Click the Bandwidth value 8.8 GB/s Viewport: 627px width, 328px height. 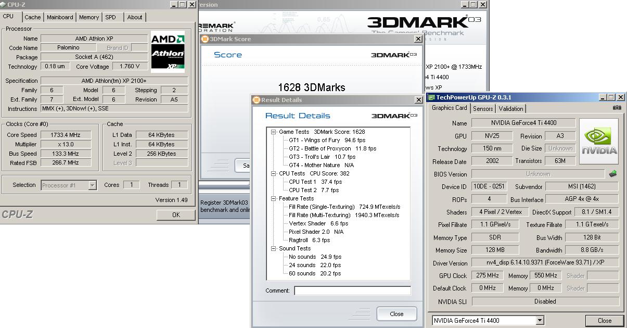click(591, 250)
